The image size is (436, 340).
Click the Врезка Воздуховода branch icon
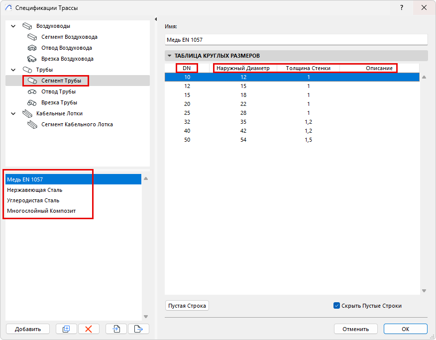tap(32, 59)
